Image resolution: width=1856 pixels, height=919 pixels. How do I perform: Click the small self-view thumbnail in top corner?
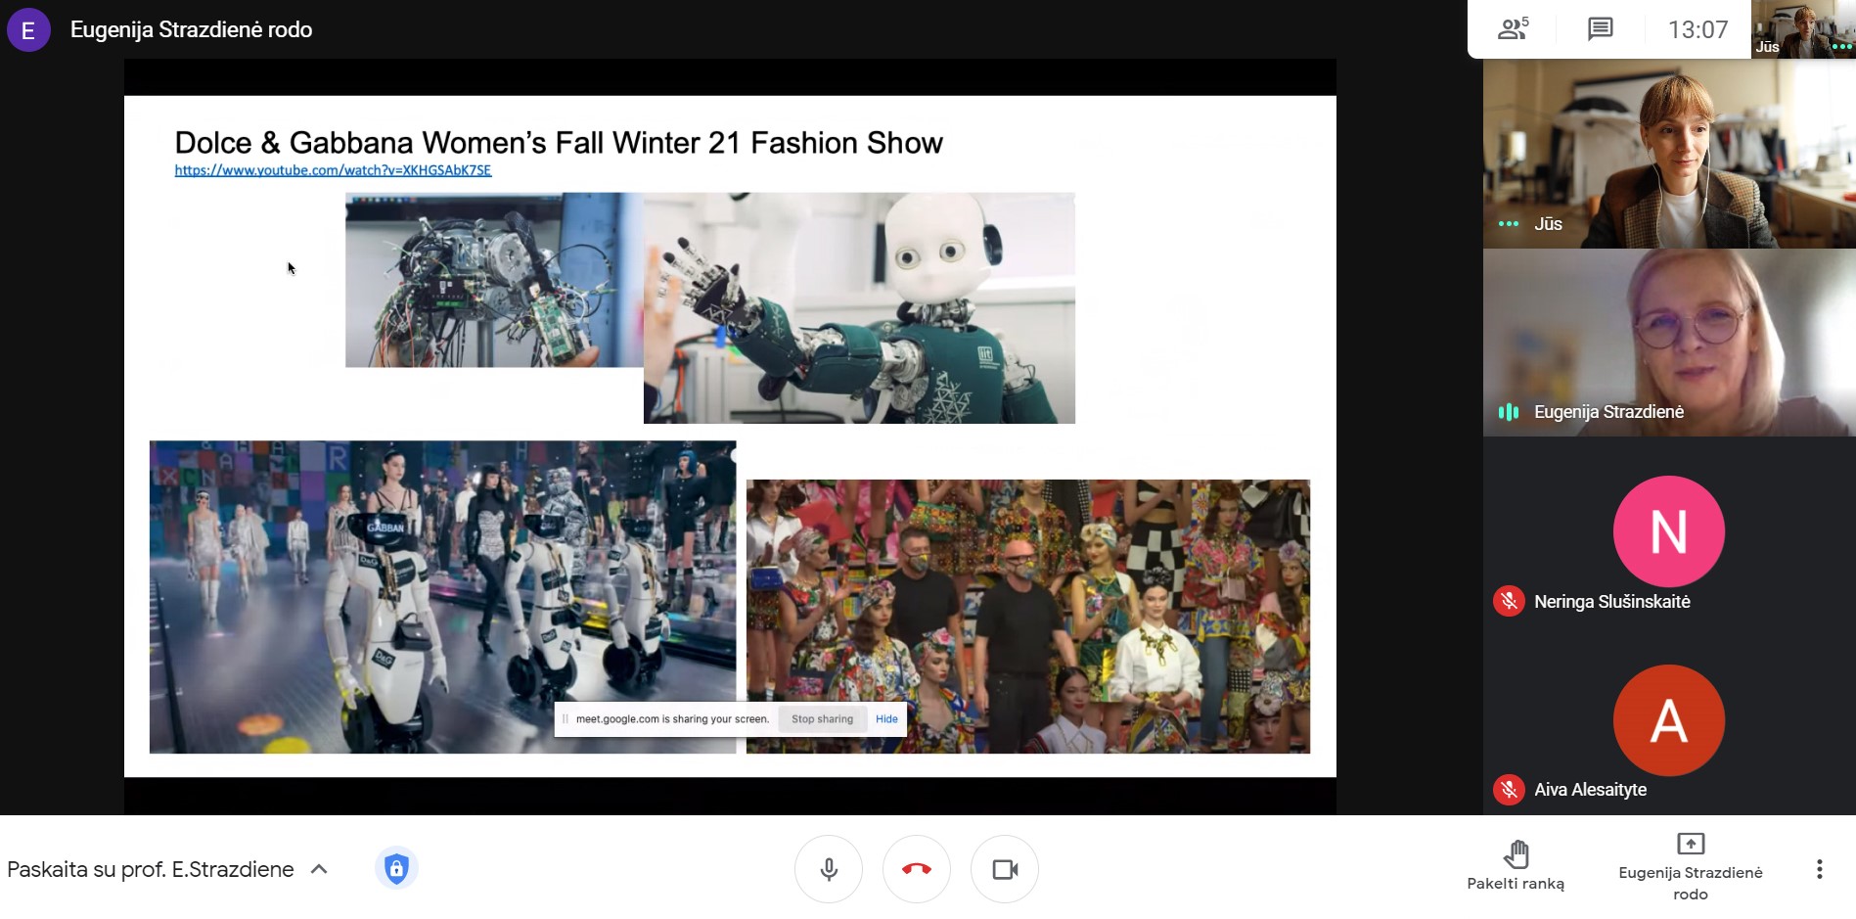pyautogui.click(x=1803, y=29)
